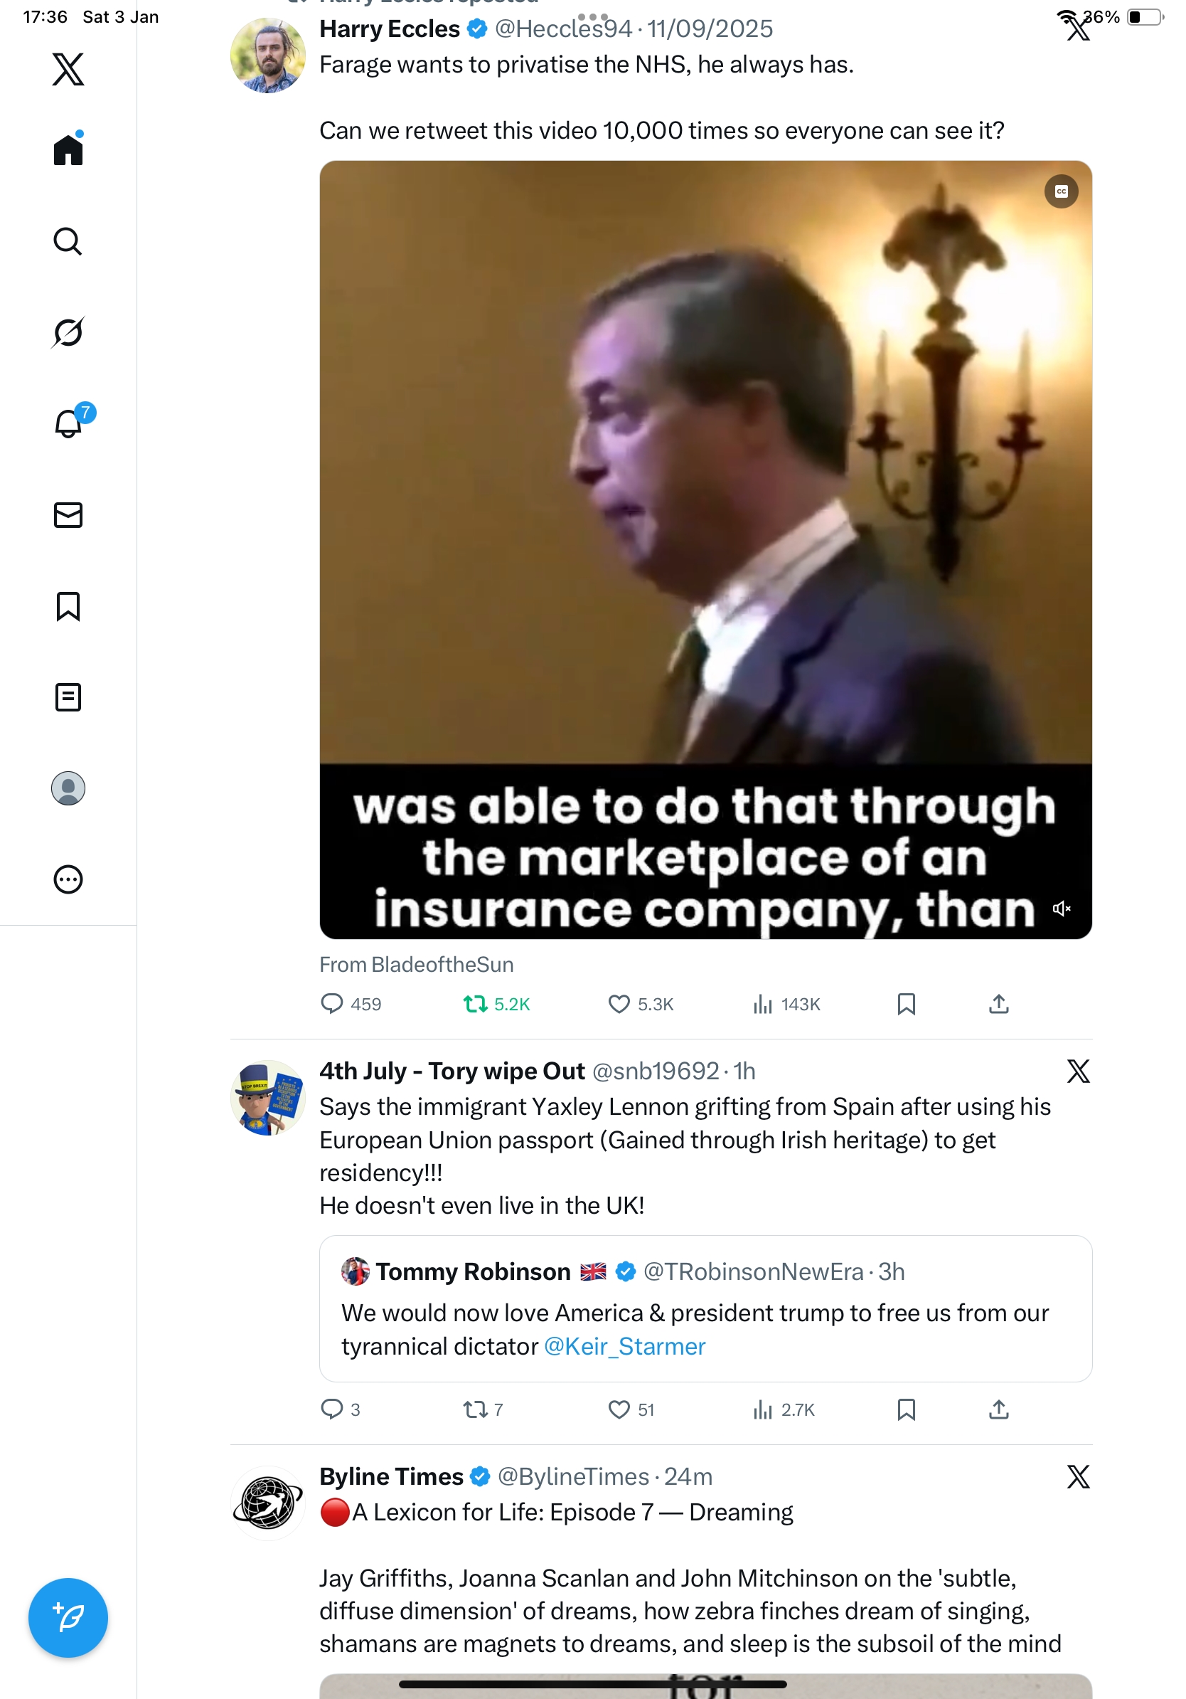Toggle closed captions on the video
Viewport: 1186px width, 1699px height.
(1061, 191)
